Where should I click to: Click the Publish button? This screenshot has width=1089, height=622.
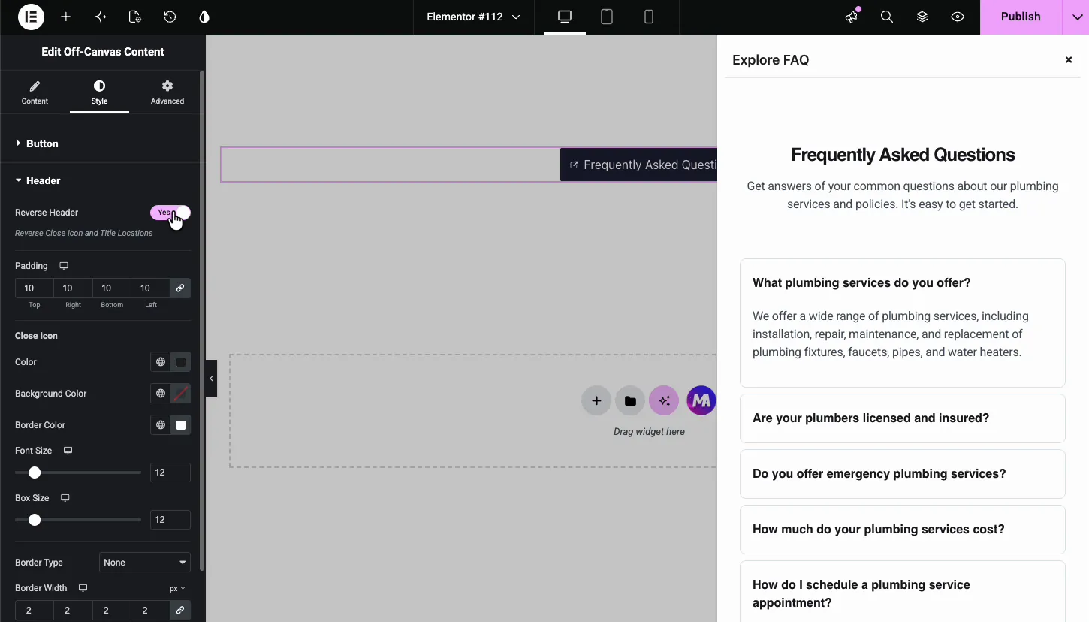[1021, 17]
